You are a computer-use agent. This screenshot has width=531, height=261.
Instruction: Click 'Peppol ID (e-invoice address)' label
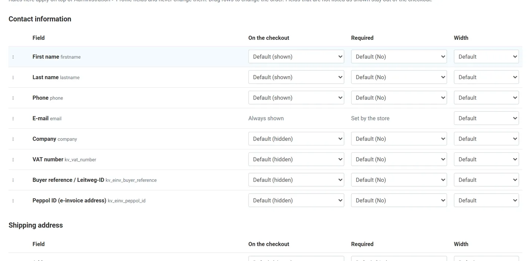(x=69, y=200)
